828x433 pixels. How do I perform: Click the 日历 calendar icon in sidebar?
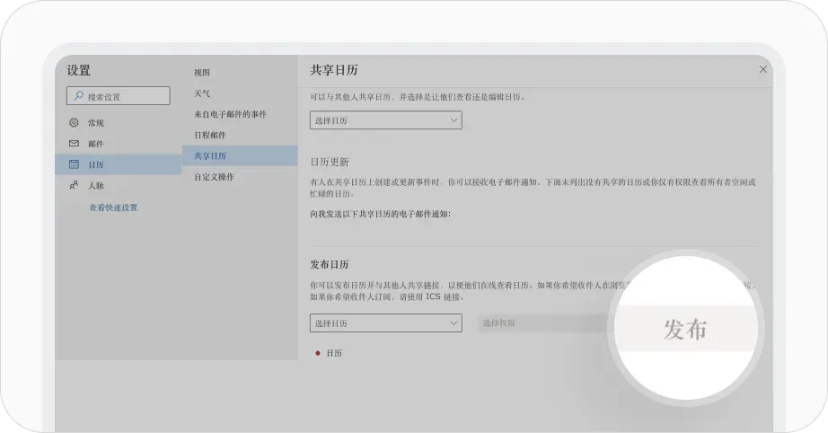coord(74,164)
